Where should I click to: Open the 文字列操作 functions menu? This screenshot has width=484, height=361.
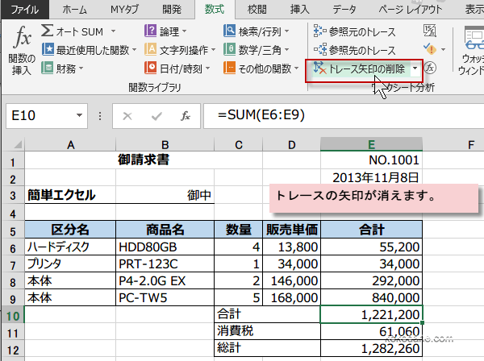pos(177,50)
